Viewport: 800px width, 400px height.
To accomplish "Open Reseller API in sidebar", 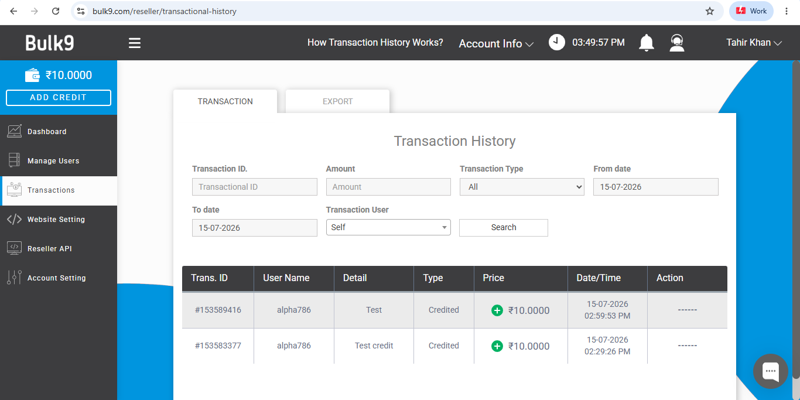I will [x=59, y=249].
